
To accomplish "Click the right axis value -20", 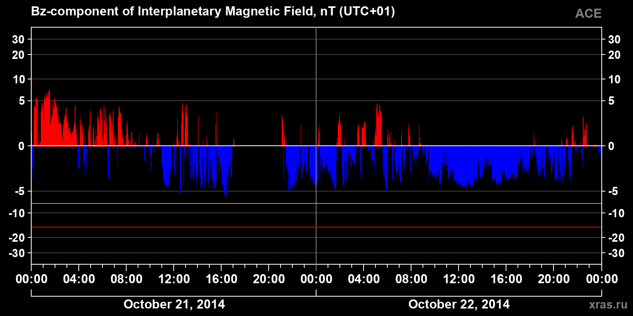I will [616, 238].
